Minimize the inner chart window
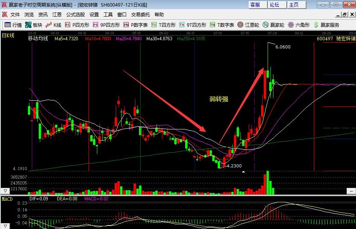 click(338, 15)
